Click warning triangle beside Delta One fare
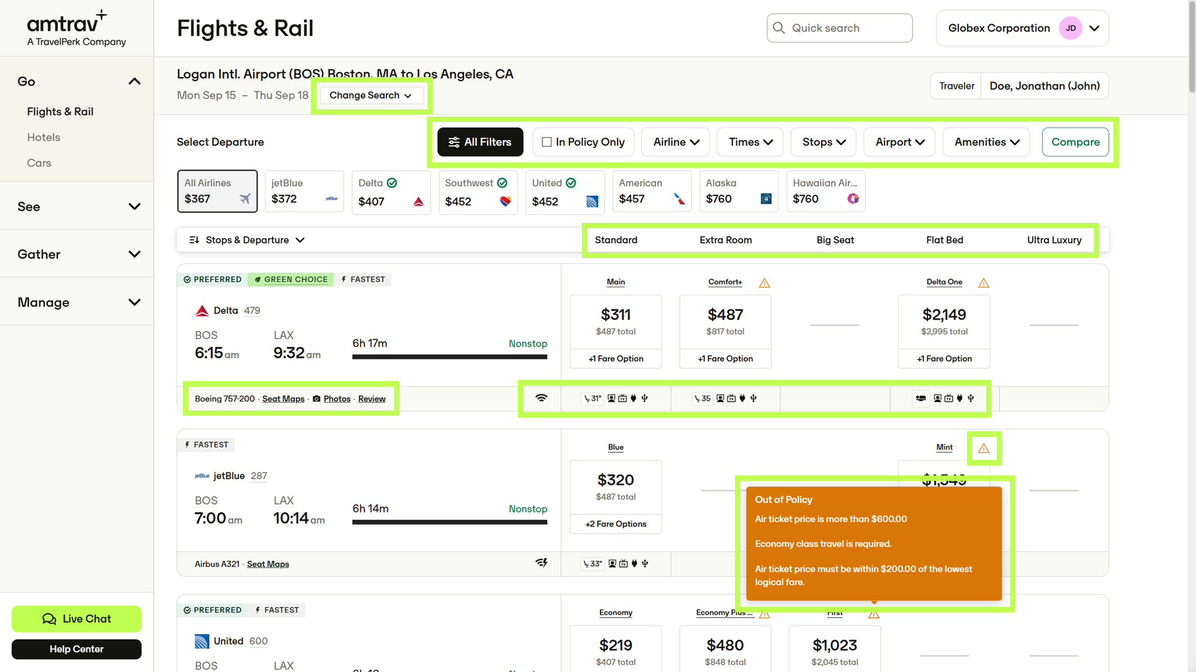 point(984,283)
